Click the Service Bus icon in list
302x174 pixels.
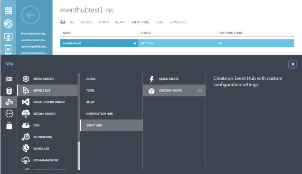pos(26,90)
